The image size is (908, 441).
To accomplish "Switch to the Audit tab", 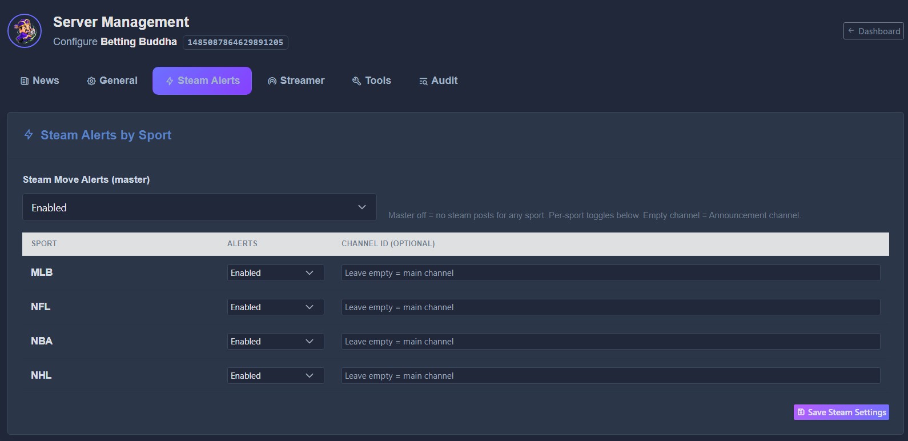I will pos(439,81).
